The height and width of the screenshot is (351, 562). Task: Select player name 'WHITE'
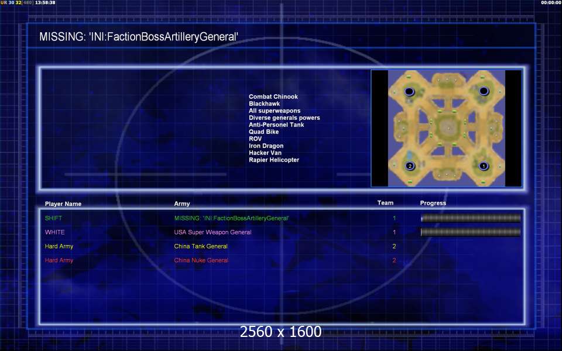pos(55,232)
